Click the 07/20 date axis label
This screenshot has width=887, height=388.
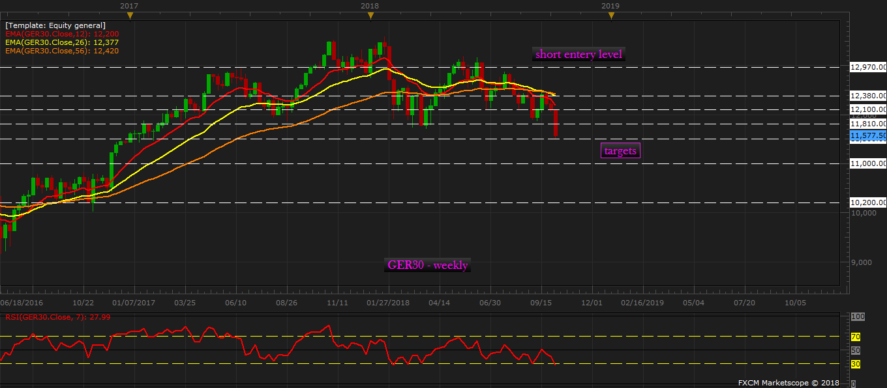click(x=744, y=303)
